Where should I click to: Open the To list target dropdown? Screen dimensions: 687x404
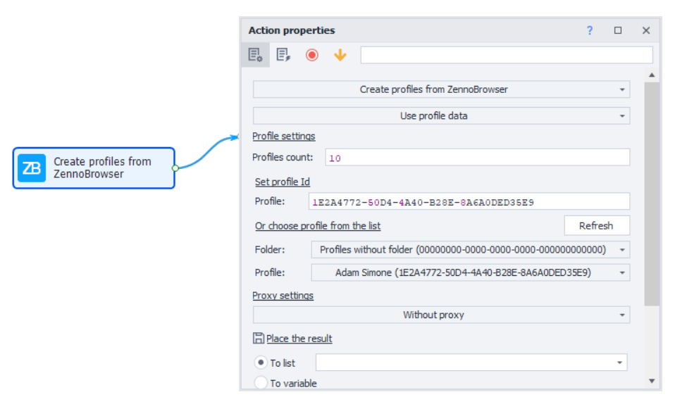(x=471, y=362)
